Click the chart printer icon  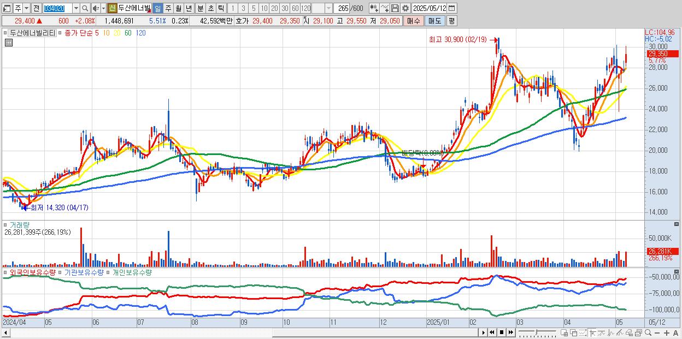coord(638,332)
